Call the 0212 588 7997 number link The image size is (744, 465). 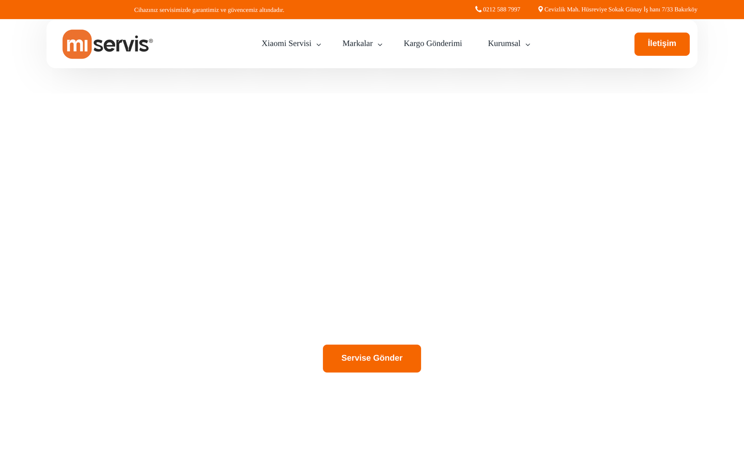click(502, 9)
